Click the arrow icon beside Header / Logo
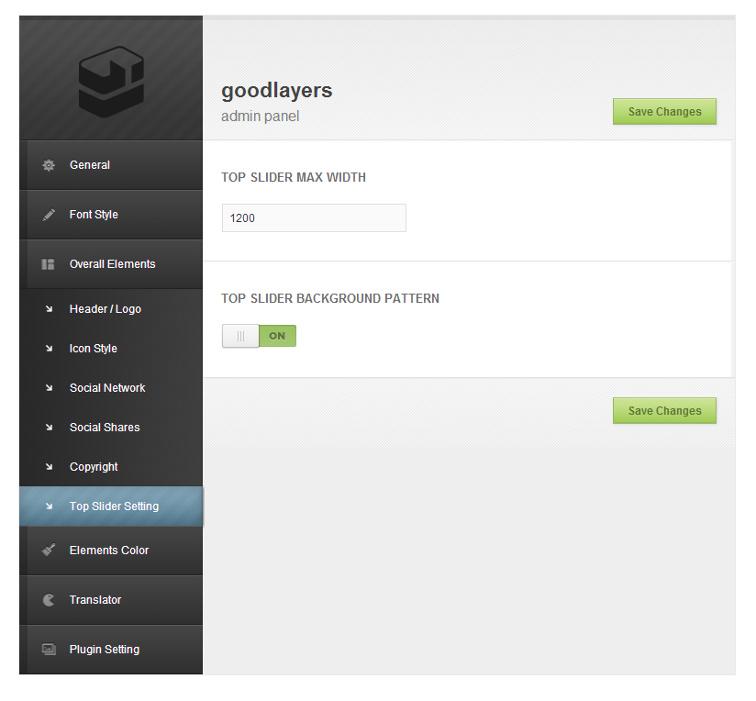The image size is (756, 701). tap(49, 309)
